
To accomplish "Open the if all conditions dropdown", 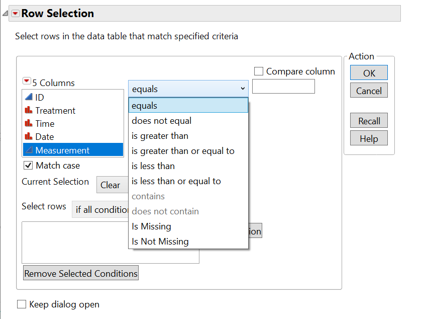I will click(x=100, y=210).
